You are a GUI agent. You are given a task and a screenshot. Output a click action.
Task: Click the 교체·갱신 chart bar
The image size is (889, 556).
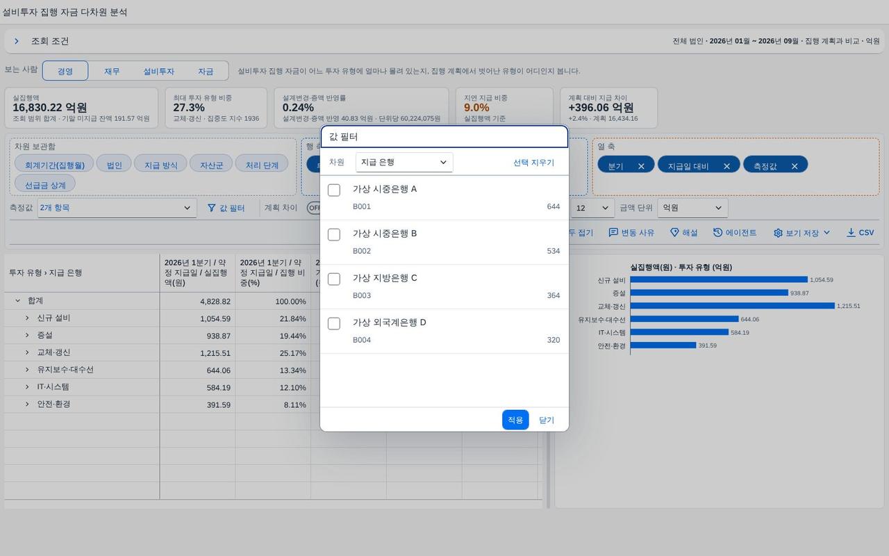pos(732,306)
